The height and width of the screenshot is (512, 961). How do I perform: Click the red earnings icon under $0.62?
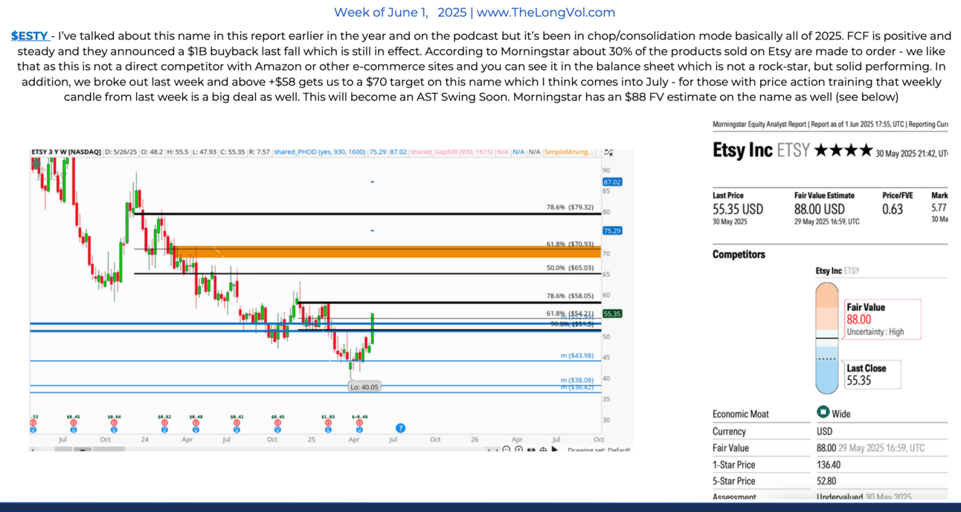(x=164, y=423)
